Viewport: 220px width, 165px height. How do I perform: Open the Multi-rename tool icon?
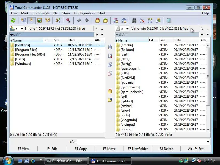pos(142,20)
